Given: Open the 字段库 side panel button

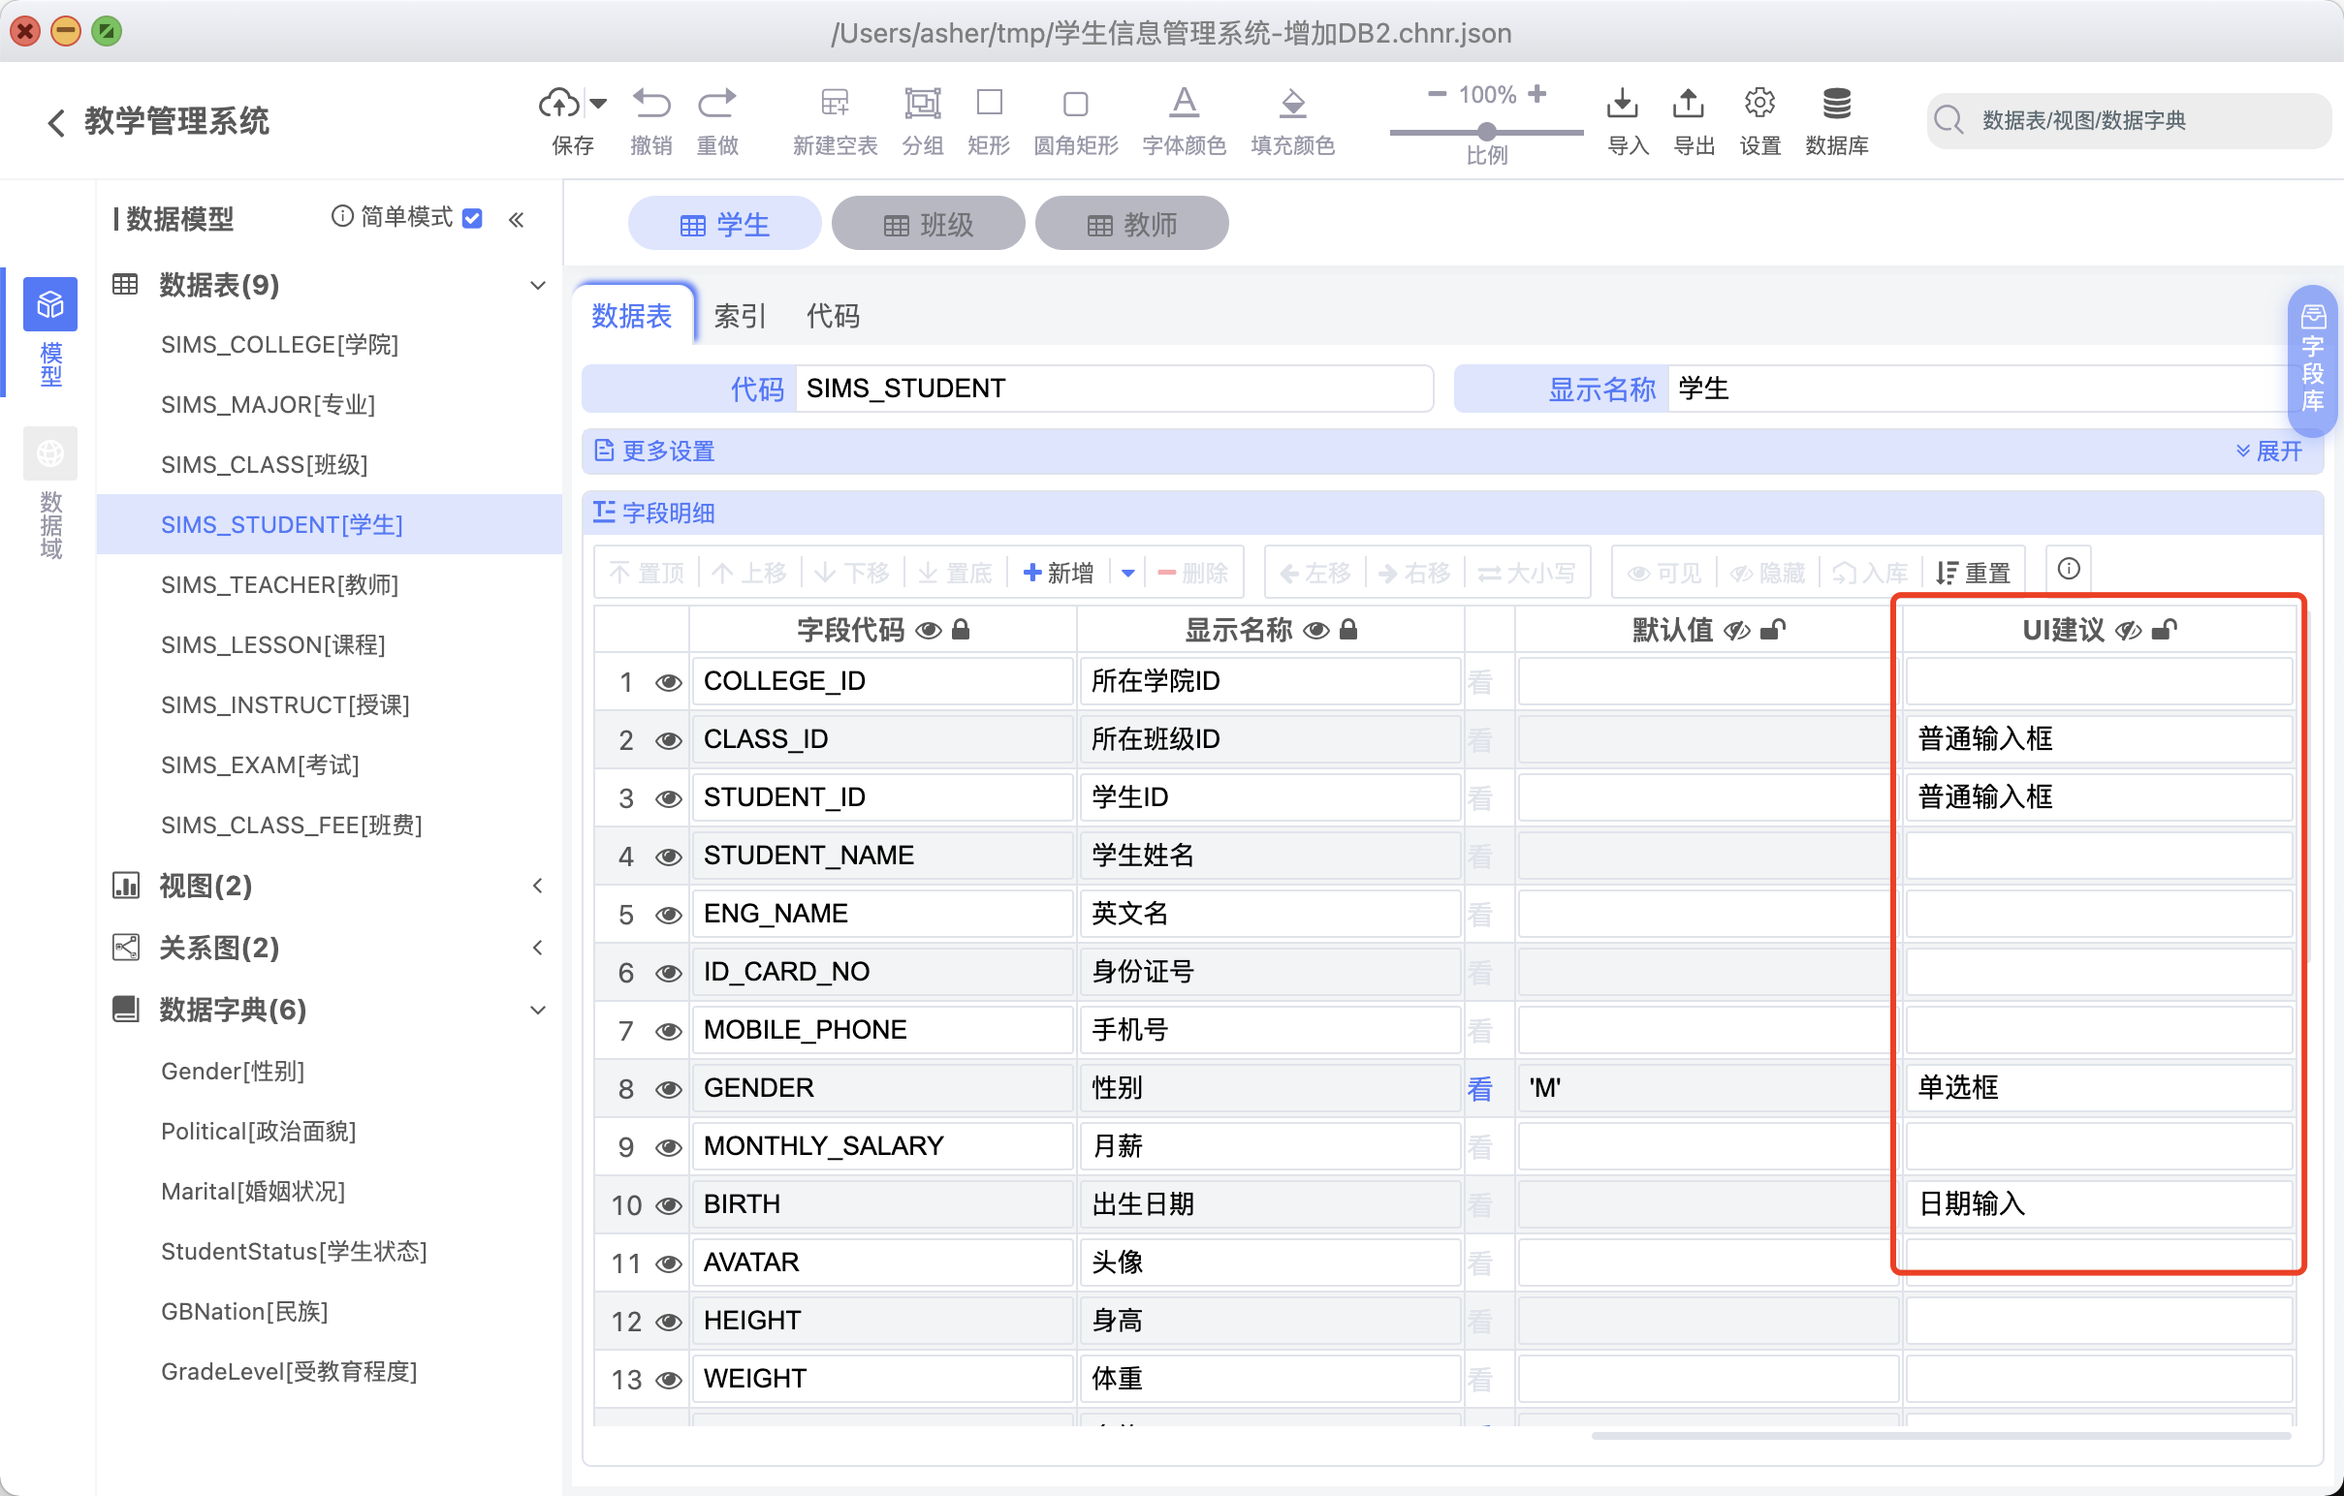Looking at the screenshot, I should [2313, 361].
